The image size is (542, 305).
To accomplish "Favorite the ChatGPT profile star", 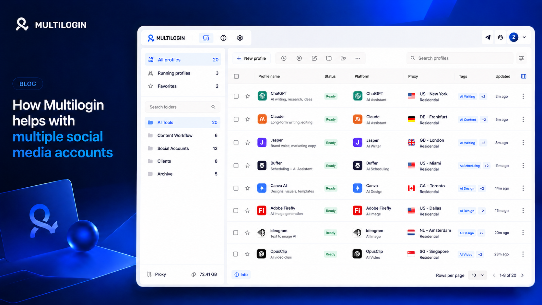I will [x=248, y=96].
